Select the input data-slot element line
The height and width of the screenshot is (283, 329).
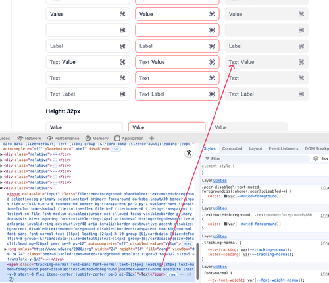(101, 219)
